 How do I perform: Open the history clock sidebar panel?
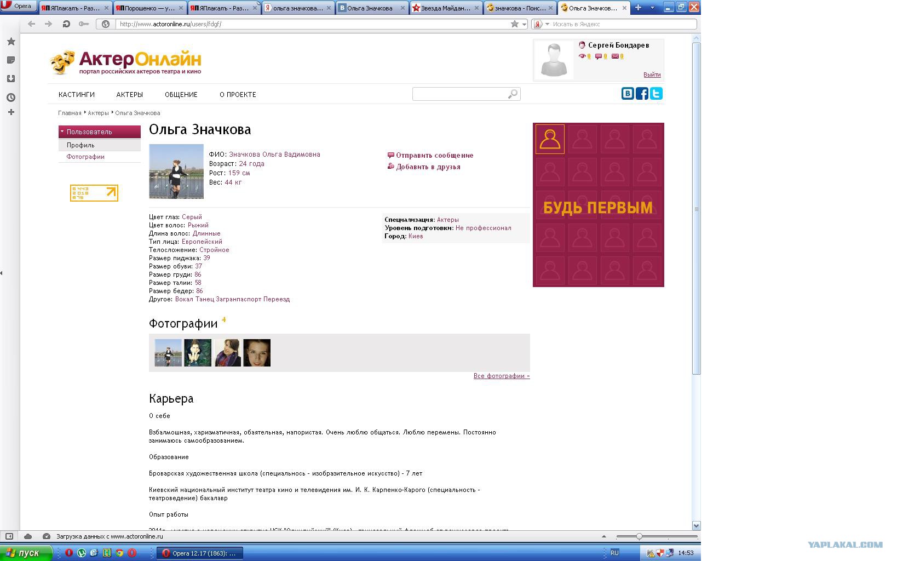point(10,98)
